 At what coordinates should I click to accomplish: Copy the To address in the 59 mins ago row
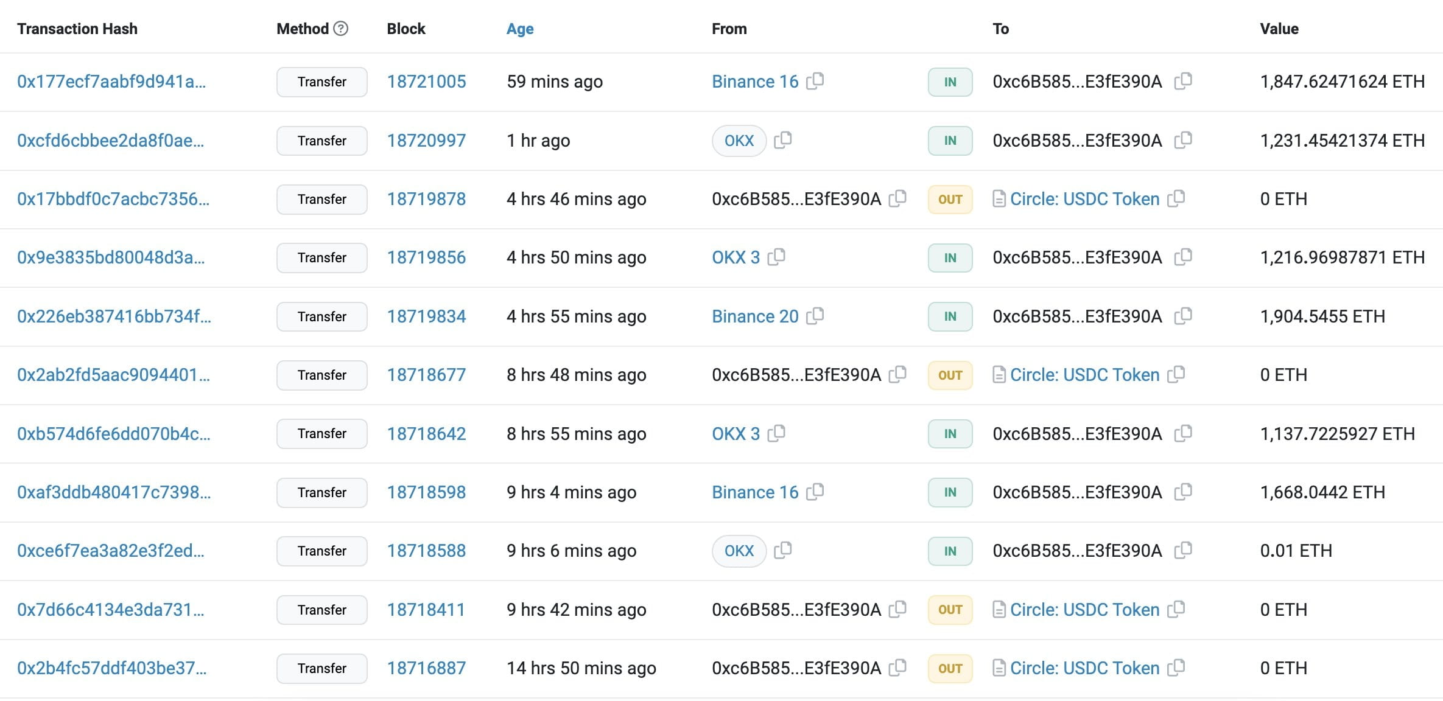click(1182, 81)
